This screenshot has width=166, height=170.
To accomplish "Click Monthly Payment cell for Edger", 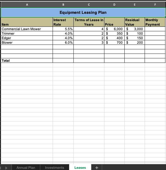I will point(155,38).
